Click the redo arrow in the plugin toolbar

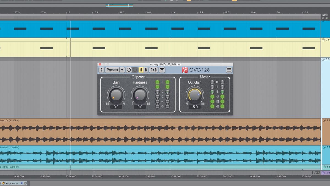click(x=134, y=70)
